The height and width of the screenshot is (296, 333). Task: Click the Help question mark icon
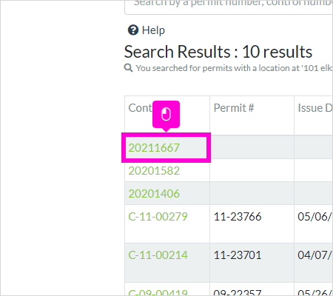pyautogui.click(x=133, y=30)
